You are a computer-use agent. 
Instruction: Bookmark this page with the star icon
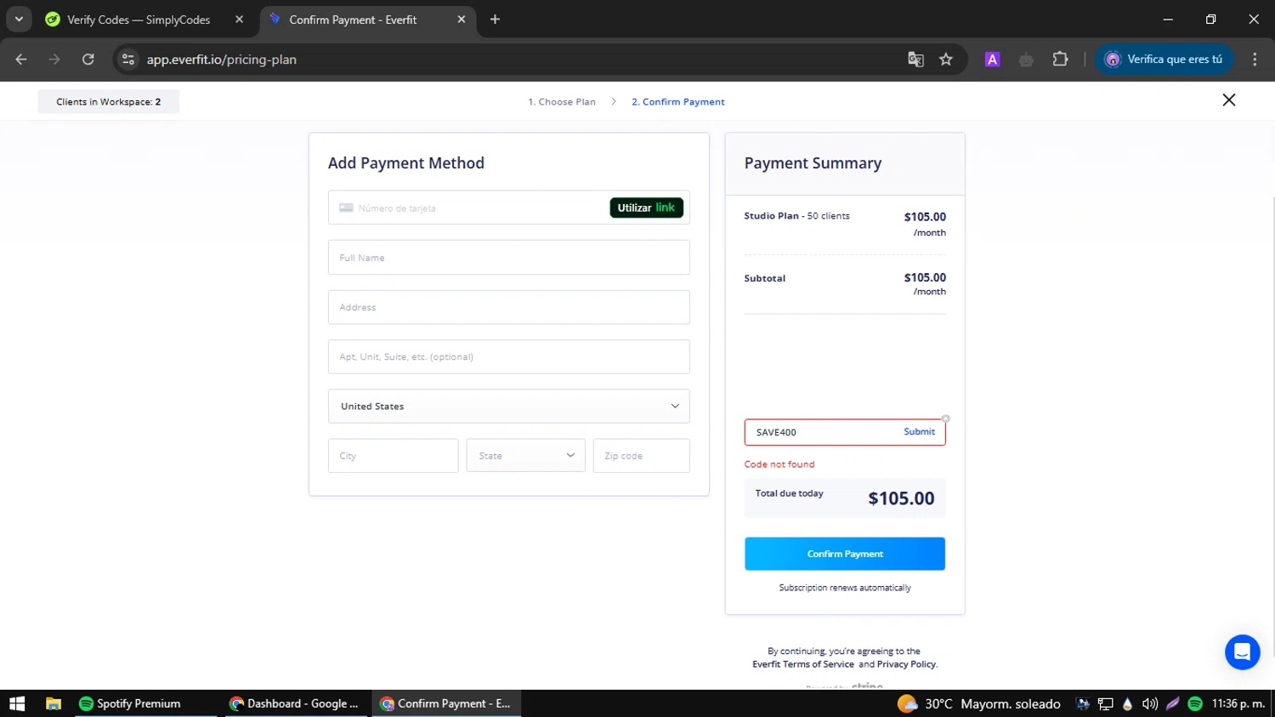[946, 60]
